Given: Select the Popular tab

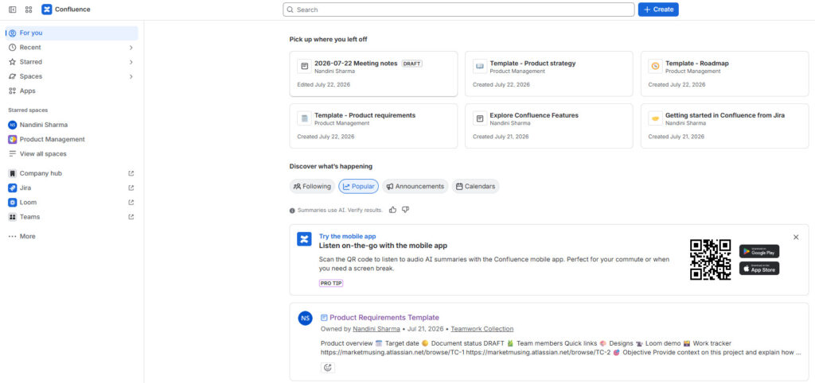Looking at the screenshot, I should [x=359, y=186].
